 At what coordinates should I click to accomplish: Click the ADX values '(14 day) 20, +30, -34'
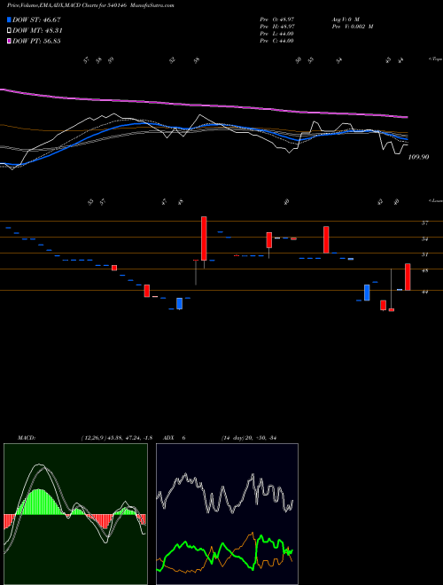(248, 438)
